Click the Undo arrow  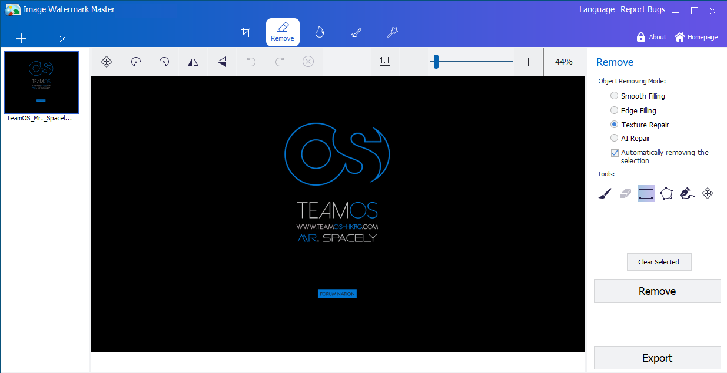tap(251, 62)
